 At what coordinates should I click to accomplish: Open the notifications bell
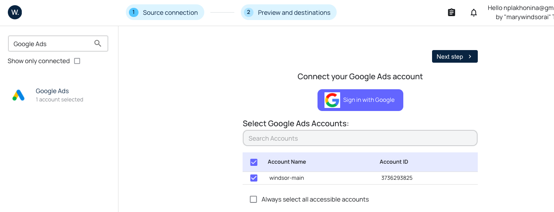474,13
